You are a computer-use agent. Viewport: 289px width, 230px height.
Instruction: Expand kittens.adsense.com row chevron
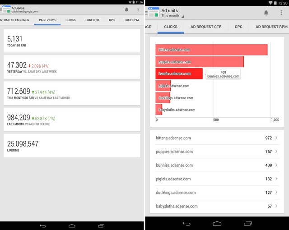tap(276, 138)
